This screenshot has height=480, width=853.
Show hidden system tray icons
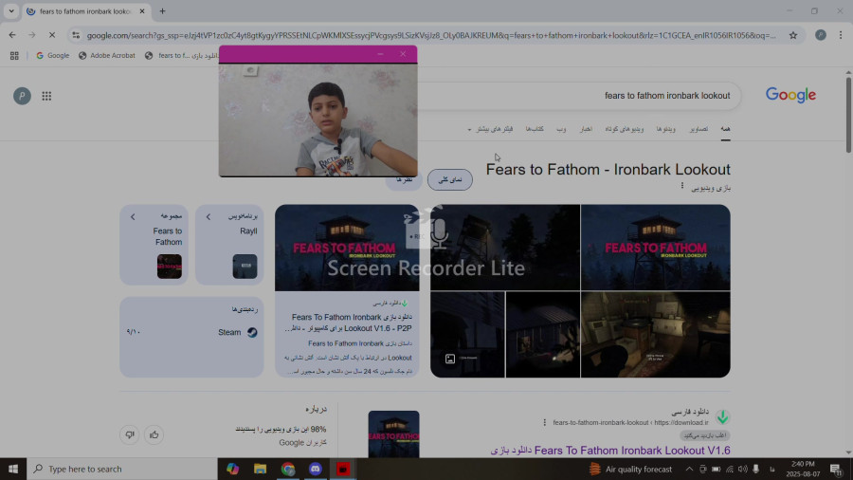click(689, 469)
